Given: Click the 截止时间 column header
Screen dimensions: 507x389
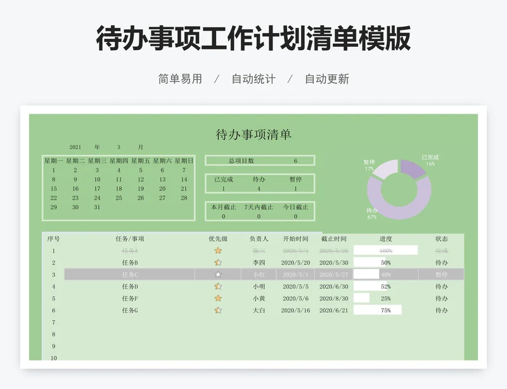Looking at the screenshot, I should [x=334, y=239].
